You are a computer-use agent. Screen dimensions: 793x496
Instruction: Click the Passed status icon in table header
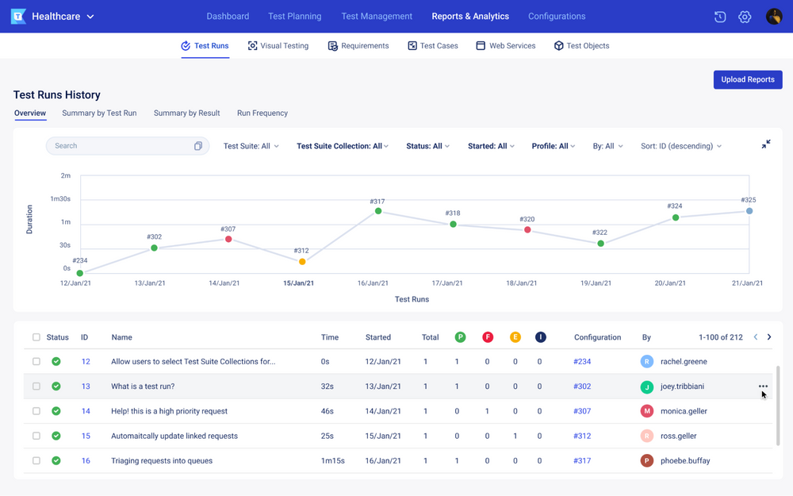pos(460,336)
